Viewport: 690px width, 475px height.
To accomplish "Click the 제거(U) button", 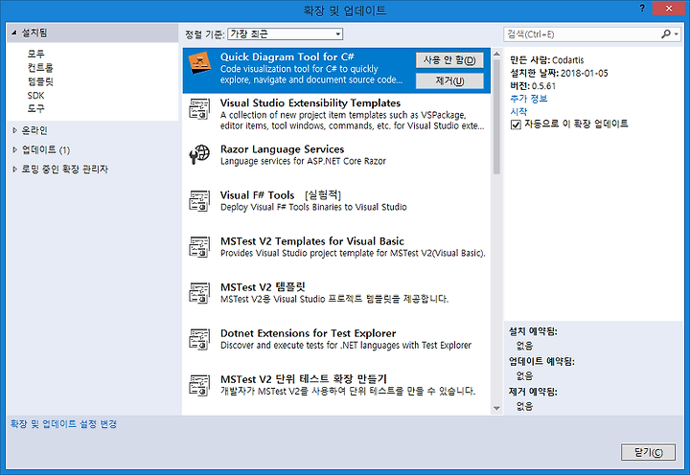I will 449,81.
